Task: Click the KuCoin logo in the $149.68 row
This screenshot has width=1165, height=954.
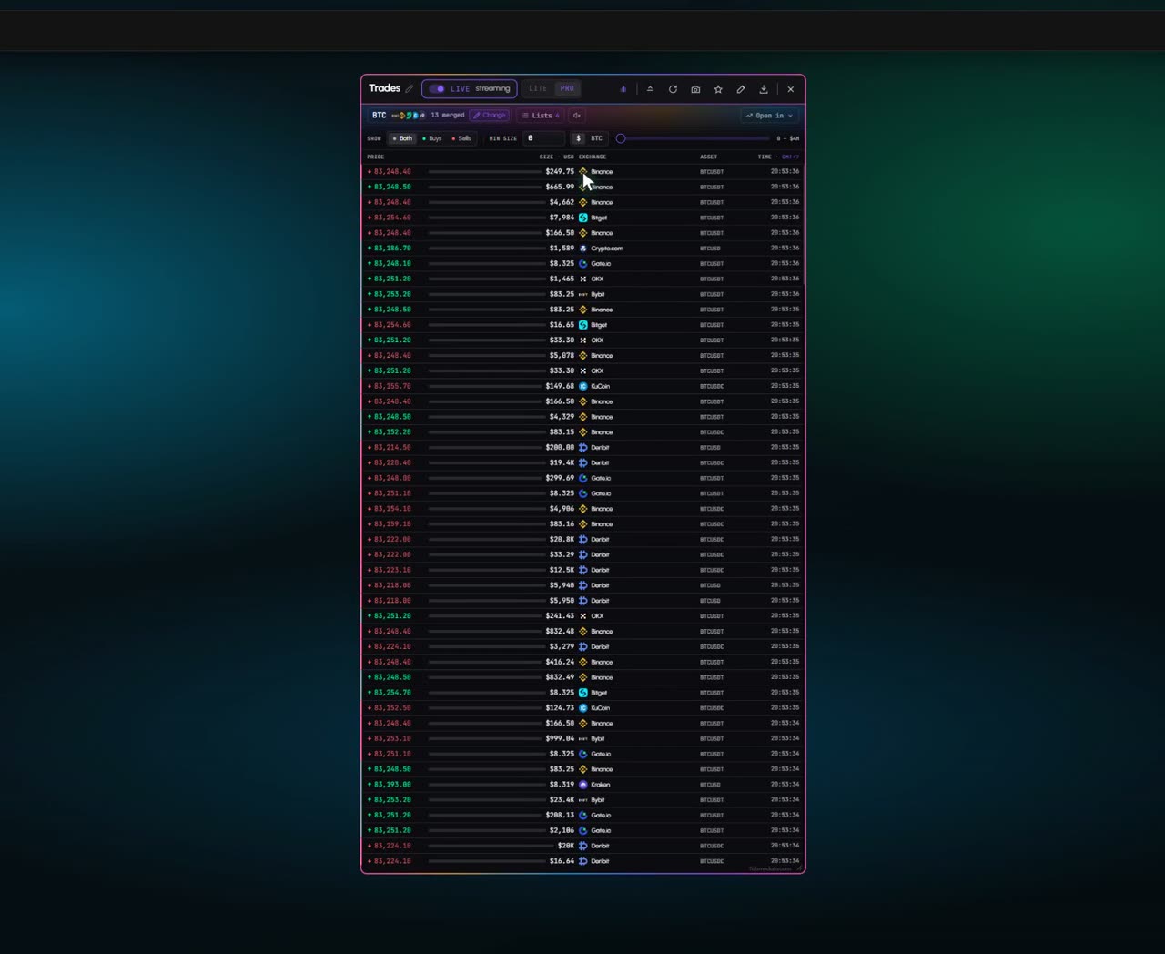Action: click(x=583, y=386)
